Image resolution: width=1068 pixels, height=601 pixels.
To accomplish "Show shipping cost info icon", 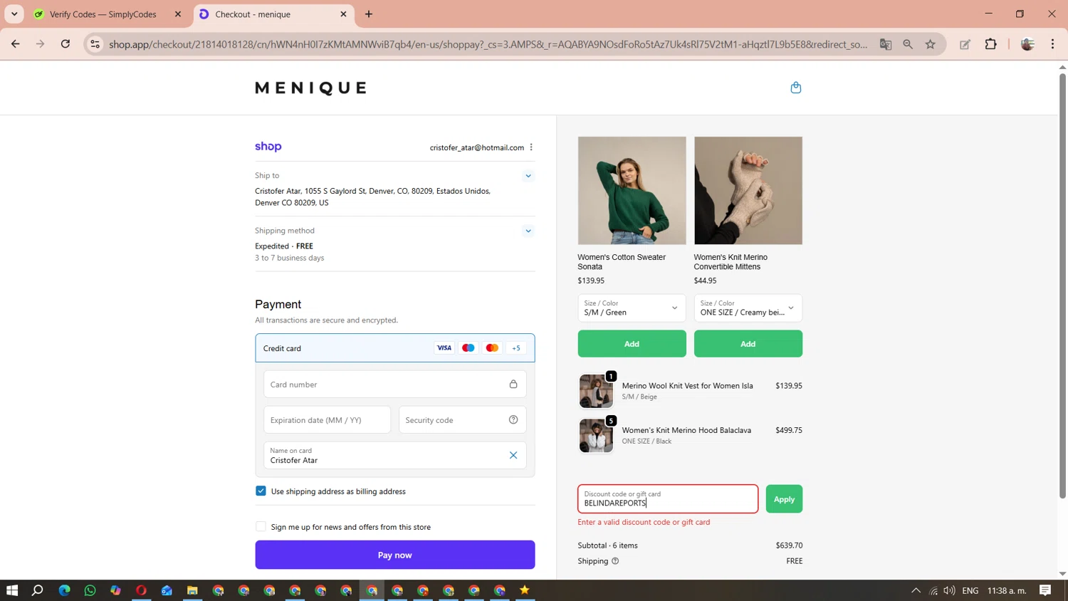I will [x=615, y=561].
